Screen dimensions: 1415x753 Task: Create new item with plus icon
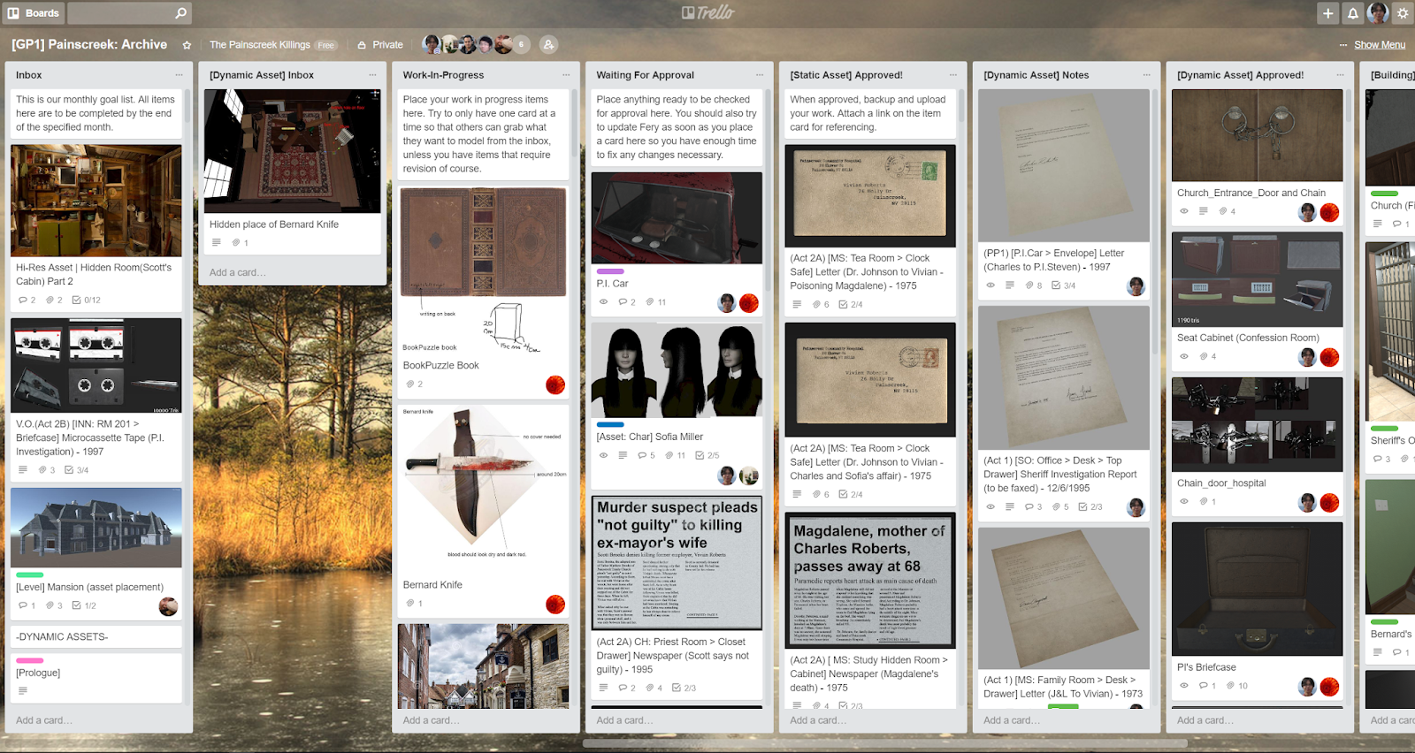1327,13
